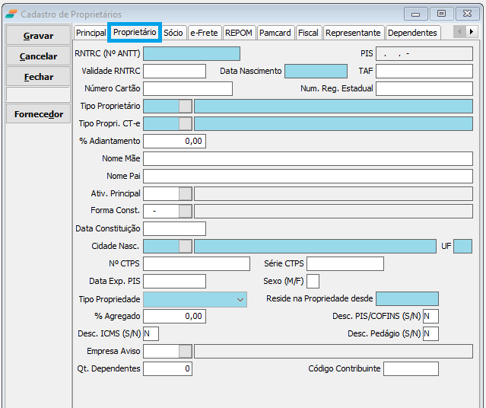Click the Forma Const. lookup button
486x408 pixels.
tap(185, 211)
